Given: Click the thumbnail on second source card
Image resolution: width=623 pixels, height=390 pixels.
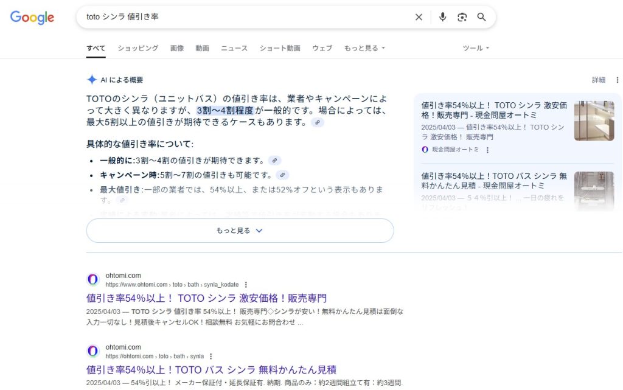Looking at the screenshot, I should click(x=594, y=191).
